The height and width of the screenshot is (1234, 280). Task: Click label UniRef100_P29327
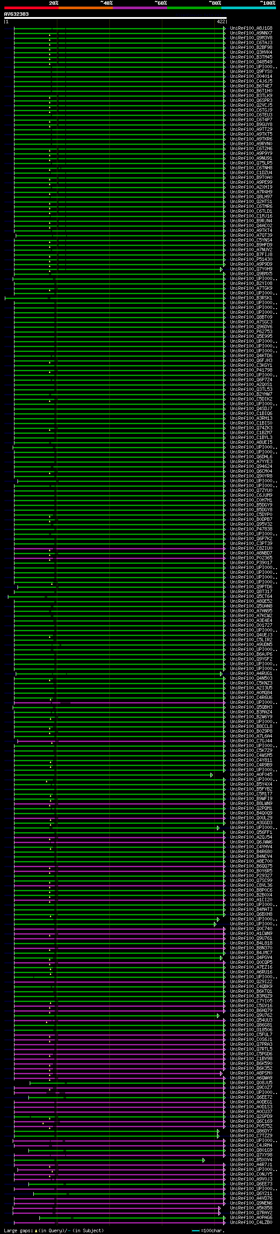click(x=251, y=875)
